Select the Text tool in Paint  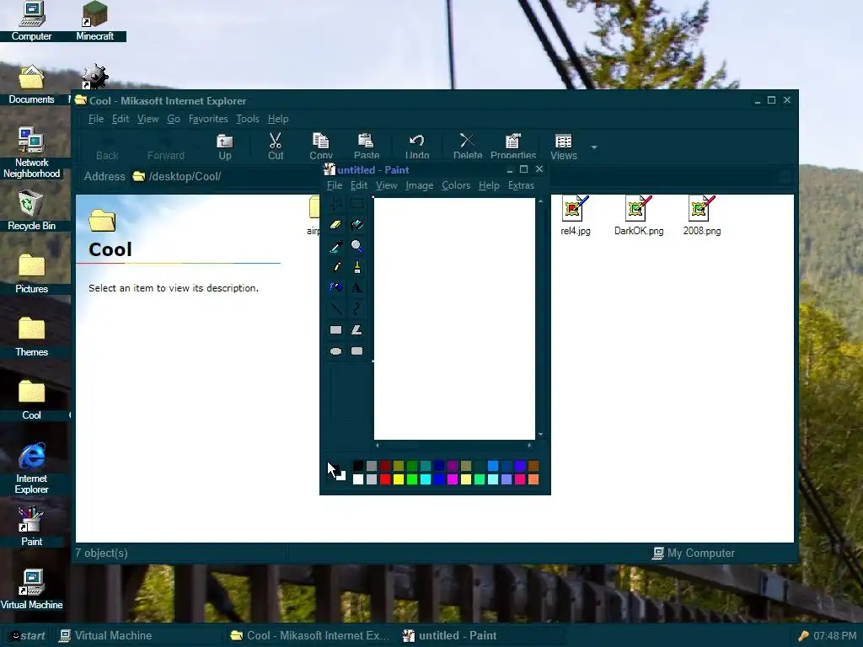click(356, 288)
